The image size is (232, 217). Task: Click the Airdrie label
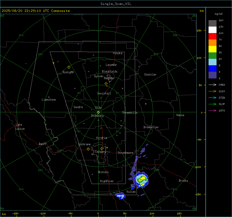coord(102,138)
